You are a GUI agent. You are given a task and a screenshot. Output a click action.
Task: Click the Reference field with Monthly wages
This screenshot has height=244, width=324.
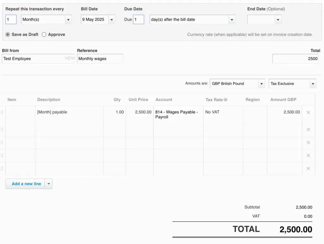tap(100, 59)
